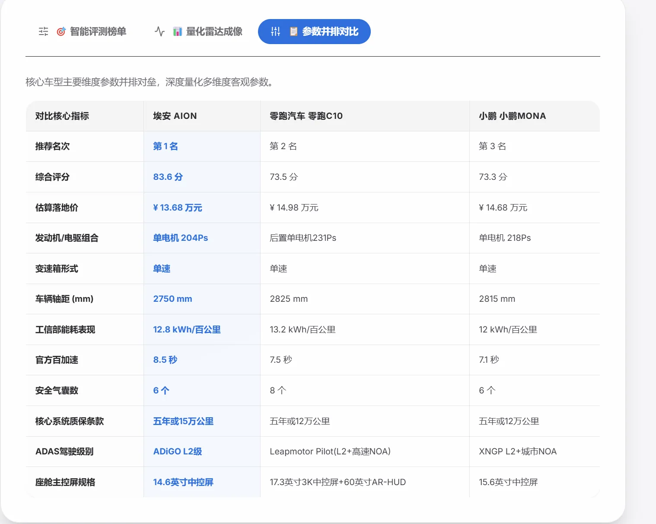The width and height of the screenshot is (656, 524).
Task: Click the 7.1 秒 acceleration value
Action: pos(489,360)
